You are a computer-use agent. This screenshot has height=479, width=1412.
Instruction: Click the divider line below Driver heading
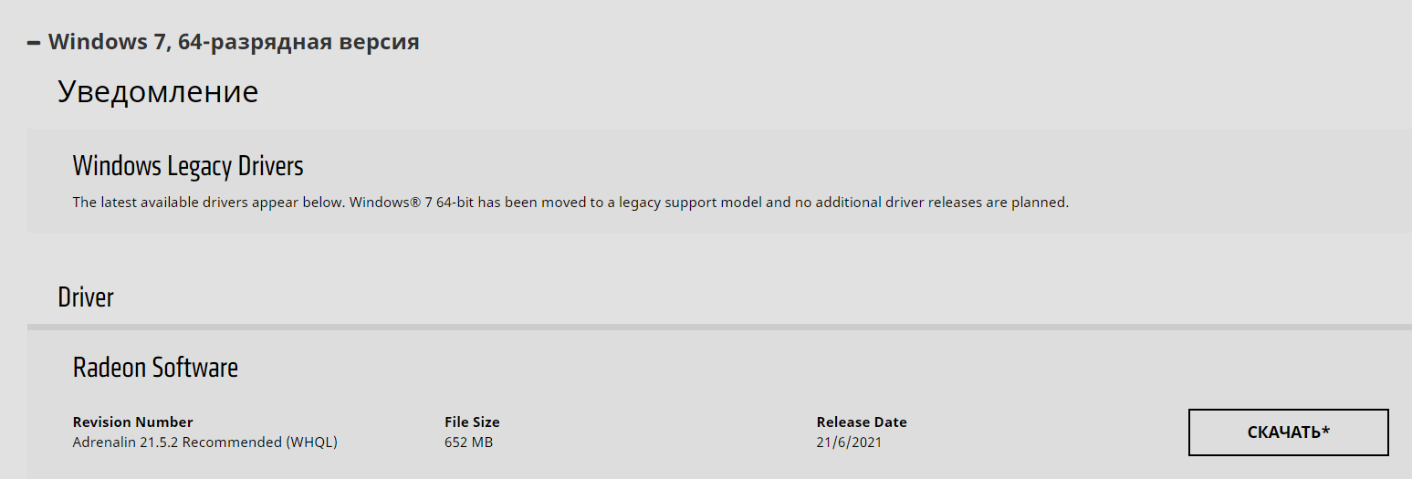[x=719, y=326]
